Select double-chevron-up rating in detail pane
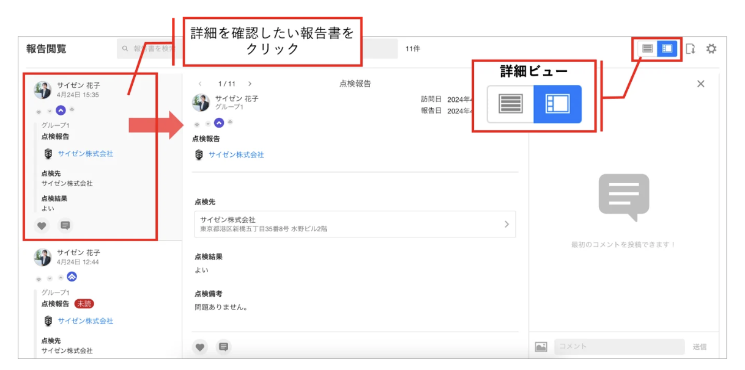This screenshot has width=745, height=370. point(230,122)
